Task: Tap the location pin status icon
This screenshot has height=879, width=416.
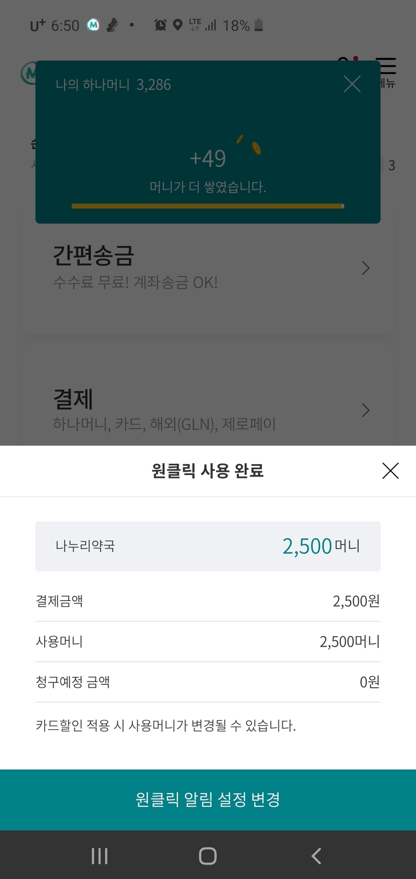Action: (x=177, y=25)
